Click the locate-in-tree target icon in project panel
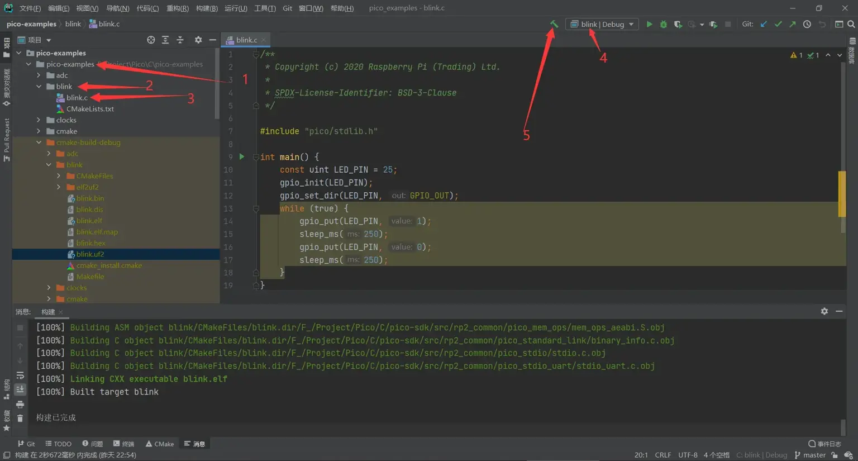The image size is (858, 461). click(151, 40)
